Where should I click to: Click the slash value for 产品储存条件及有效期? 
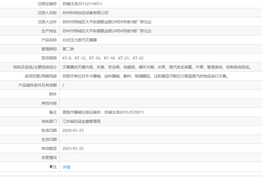(63, 85)
